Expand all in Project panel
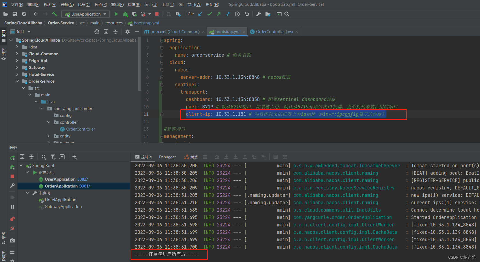This screenshot has height=262, width=480. [x=106, y=32]
